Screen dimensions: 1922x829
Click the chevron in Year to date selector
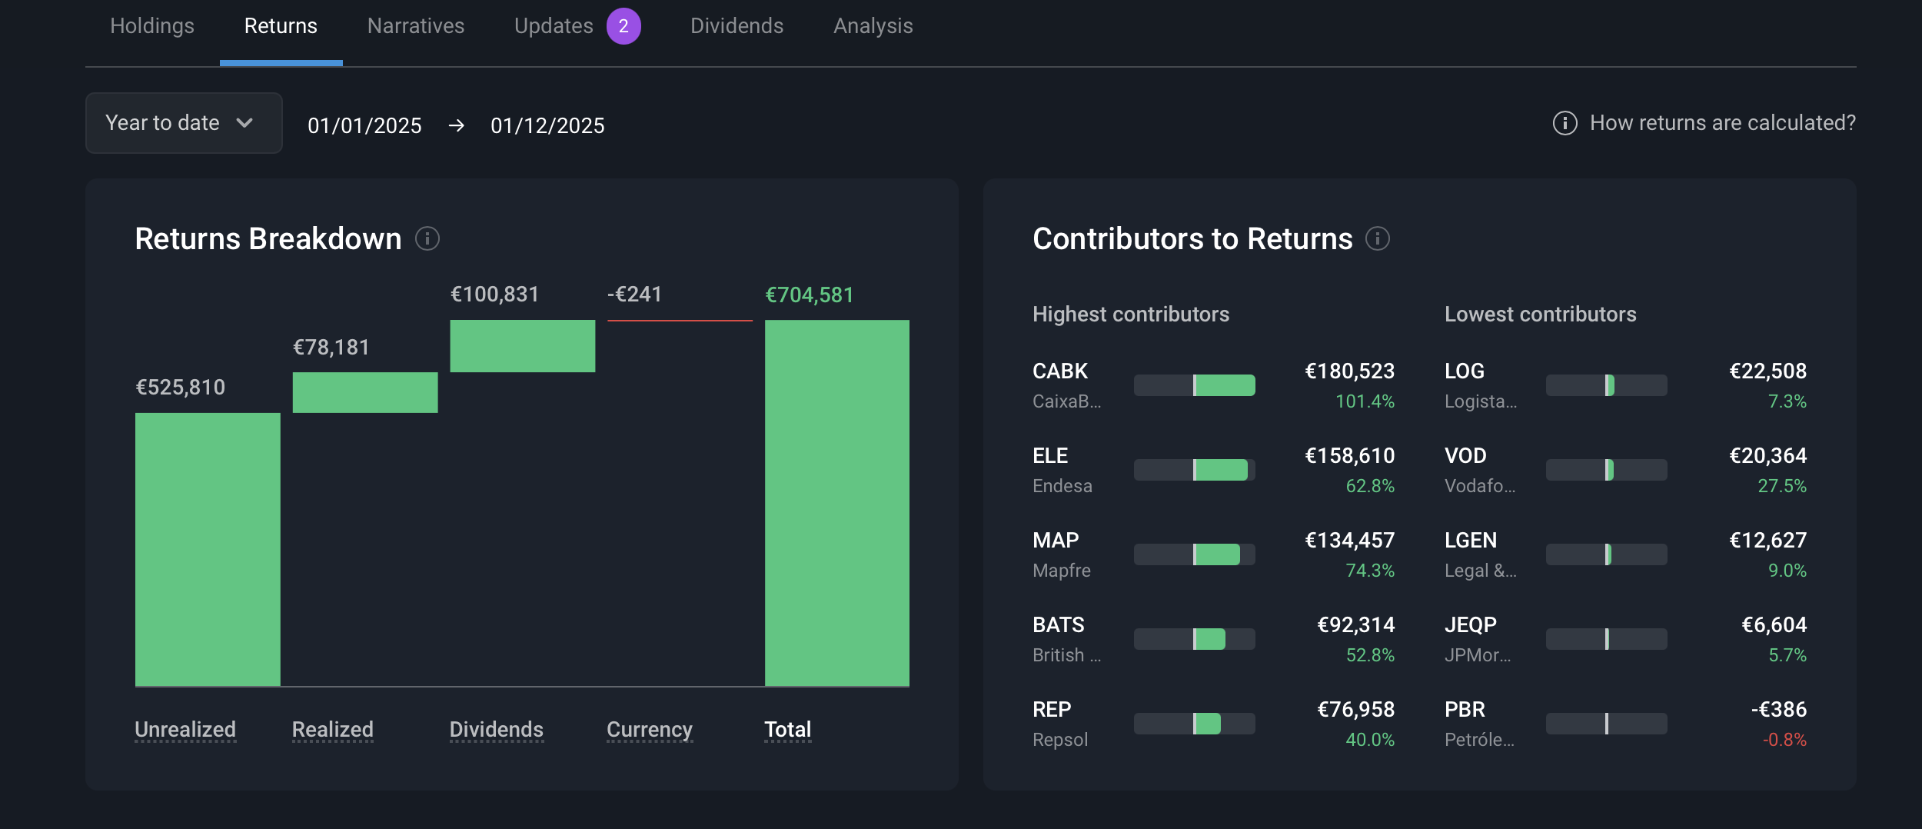(x=244, y=123)
